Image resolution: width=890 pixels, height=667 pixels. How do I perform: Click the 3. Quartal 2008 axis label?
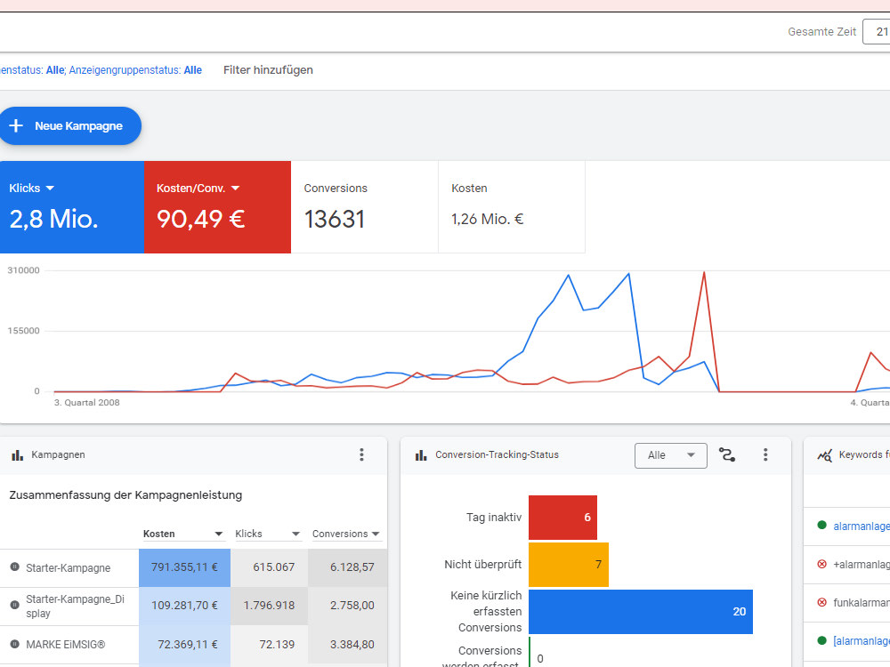[x=87, y=403]
